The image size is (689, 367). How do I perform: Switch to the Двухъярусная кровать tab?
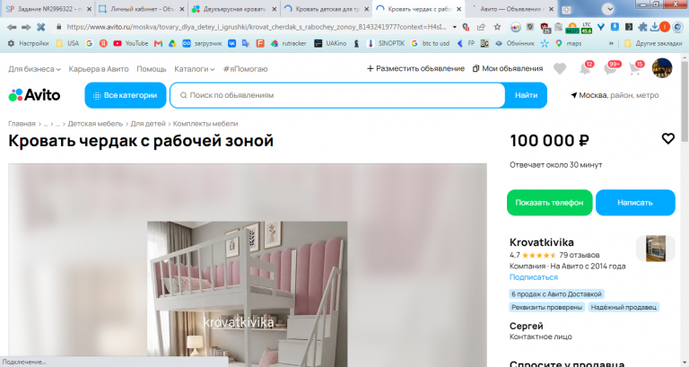click(x=234, y=9)
